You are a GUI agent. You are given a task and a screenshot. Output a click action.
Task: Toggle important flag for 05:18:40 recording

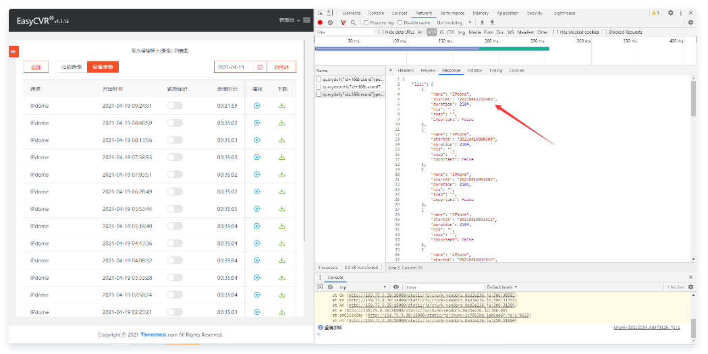[x=175, y=226]
